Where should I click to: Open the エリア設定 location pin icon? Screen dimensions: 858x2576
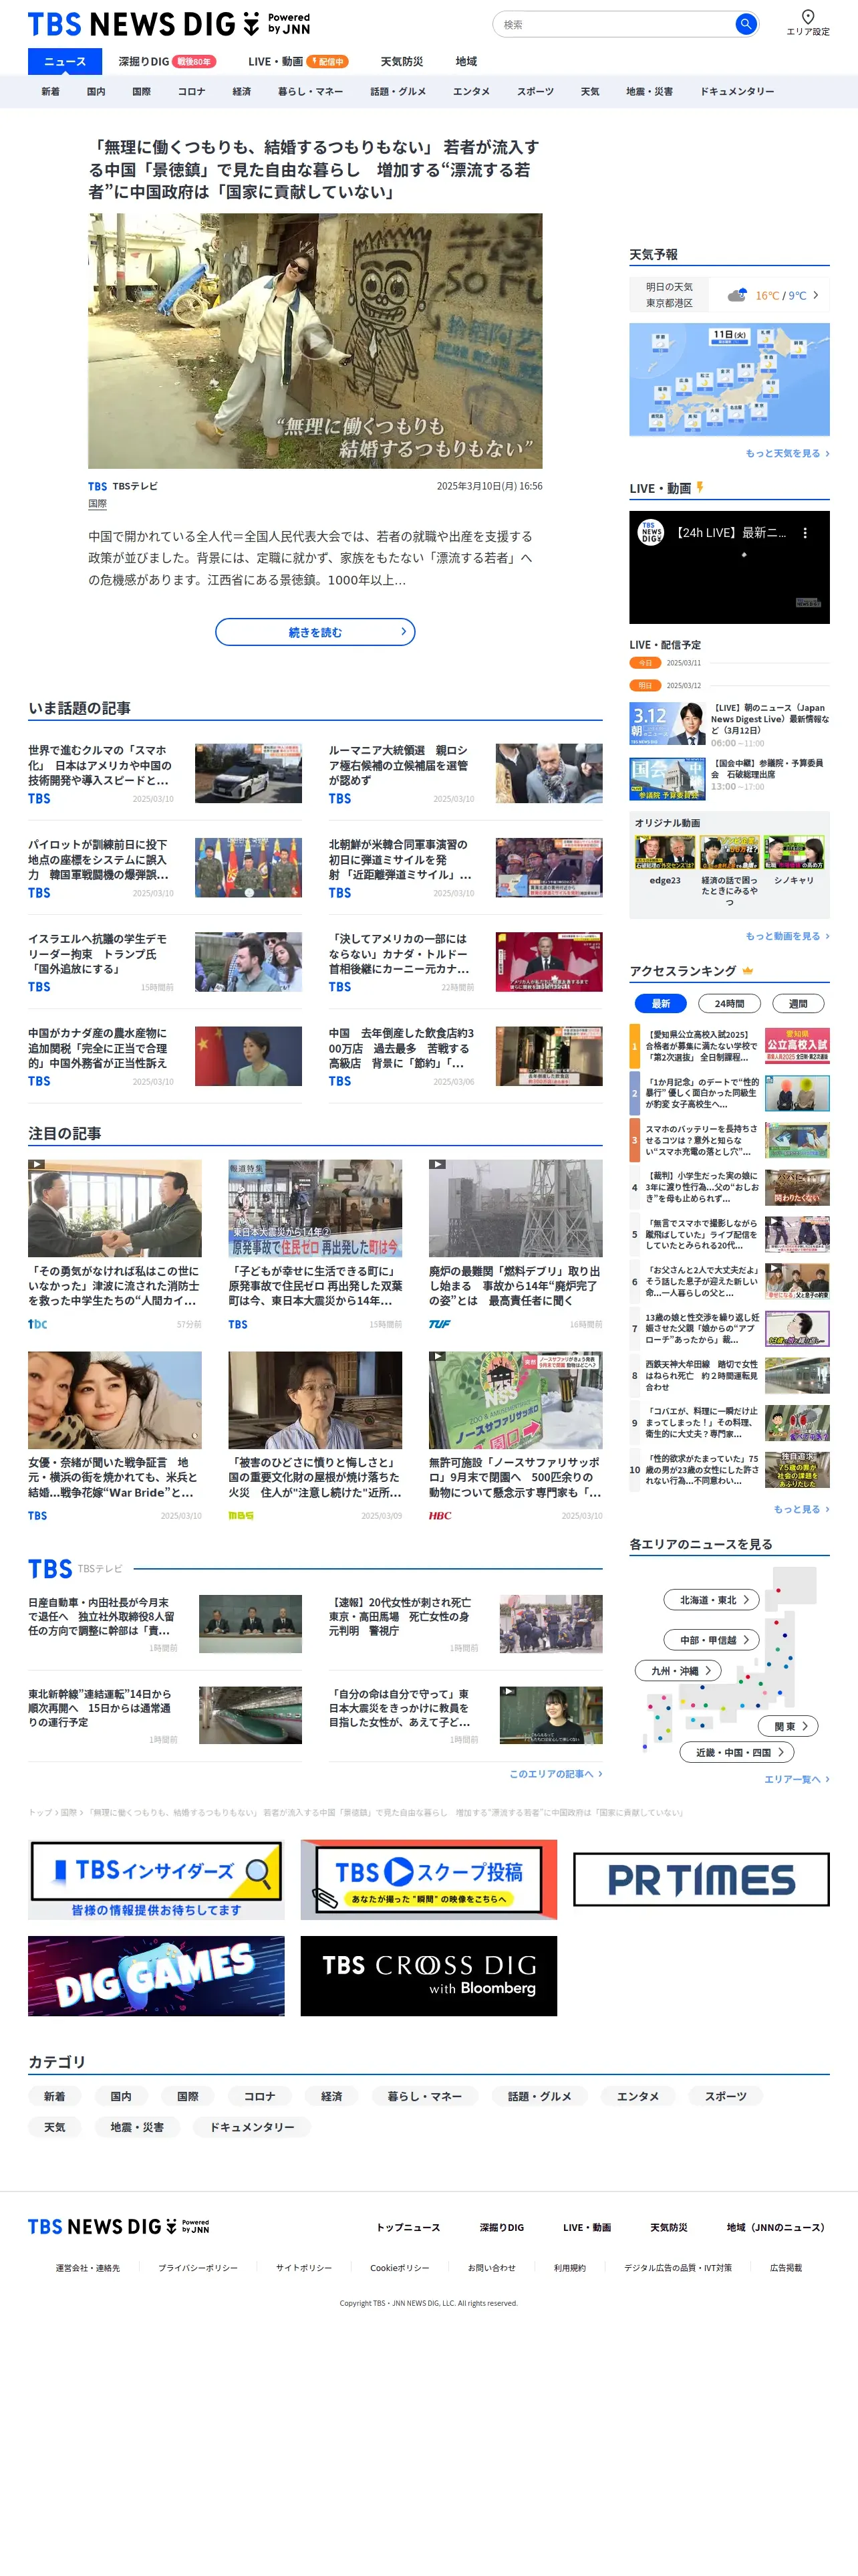[x=807, y=16]
